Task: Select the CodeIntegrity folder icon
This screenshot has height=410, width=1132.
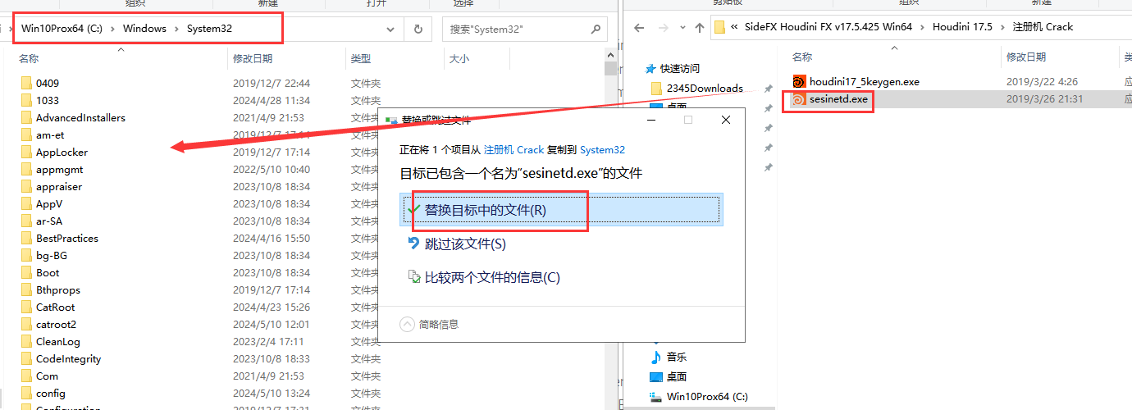Action: (26, 358)
